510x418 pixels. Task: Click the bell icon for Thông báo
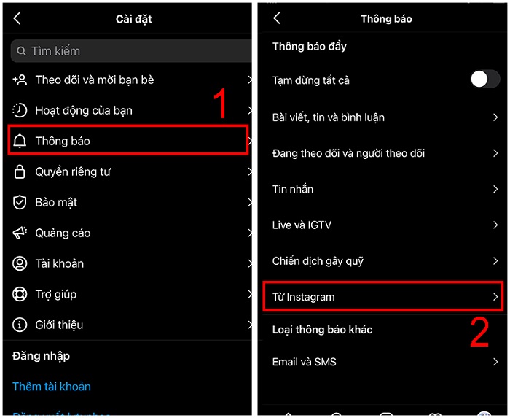(20, 141)
